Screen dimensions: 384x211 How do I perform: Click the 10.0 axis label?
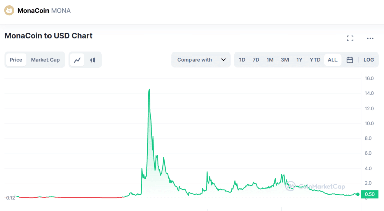tap(369, 123)
